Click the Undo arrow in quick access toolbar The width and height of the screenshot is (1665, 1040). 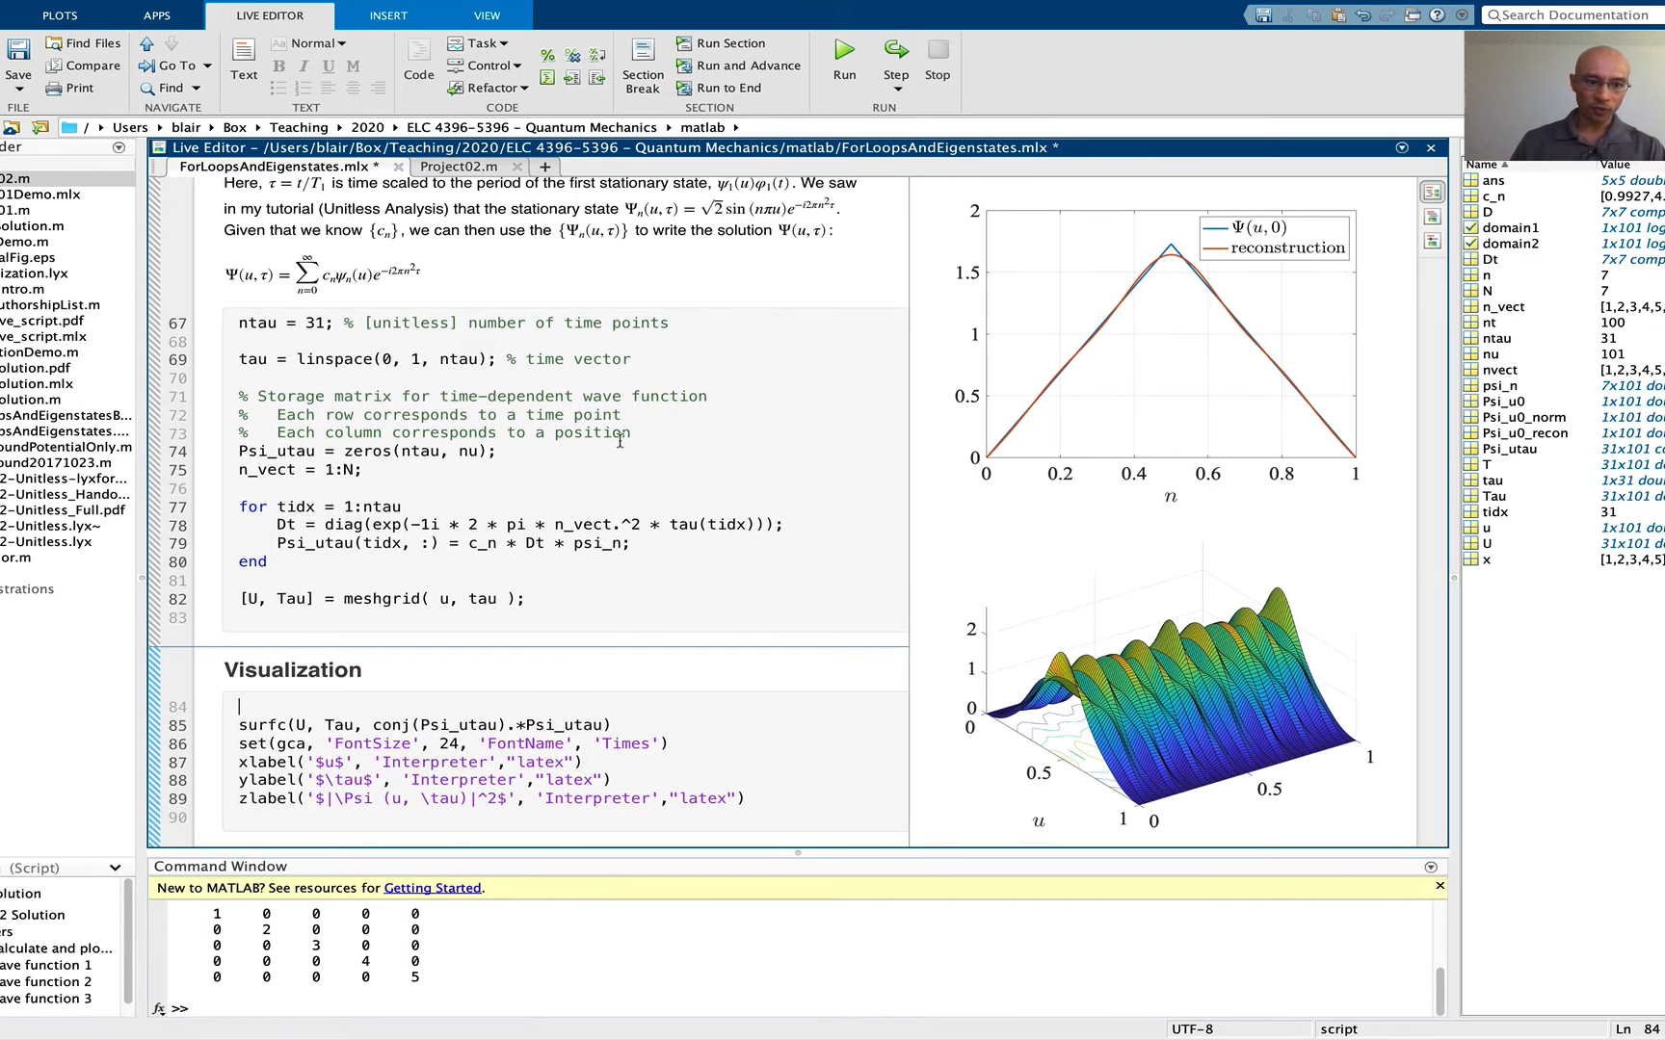click(x=1362, y=15)
